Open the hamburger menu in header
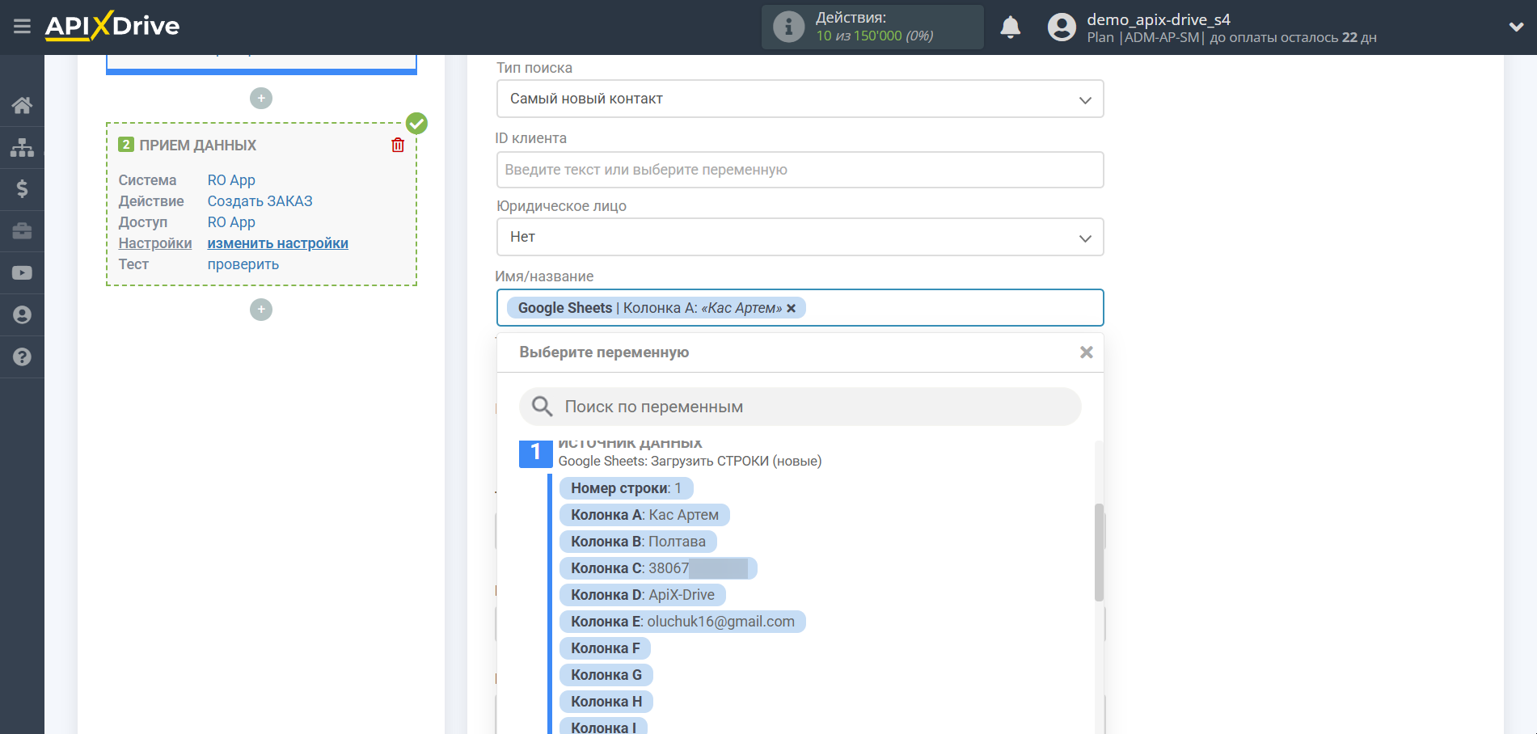Image resolution: width=1537 pixels, height=734 pixels. [x=22, y=27]
